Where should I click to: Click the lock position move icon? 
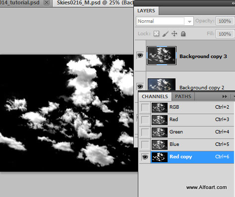pyautogui.click(x=174, y=34)
